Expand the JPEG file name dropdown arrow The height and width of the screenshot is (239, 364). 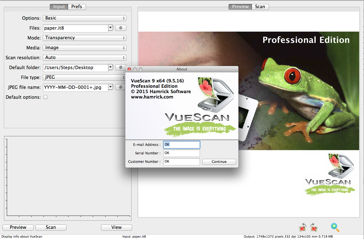(x=111, y=87)
